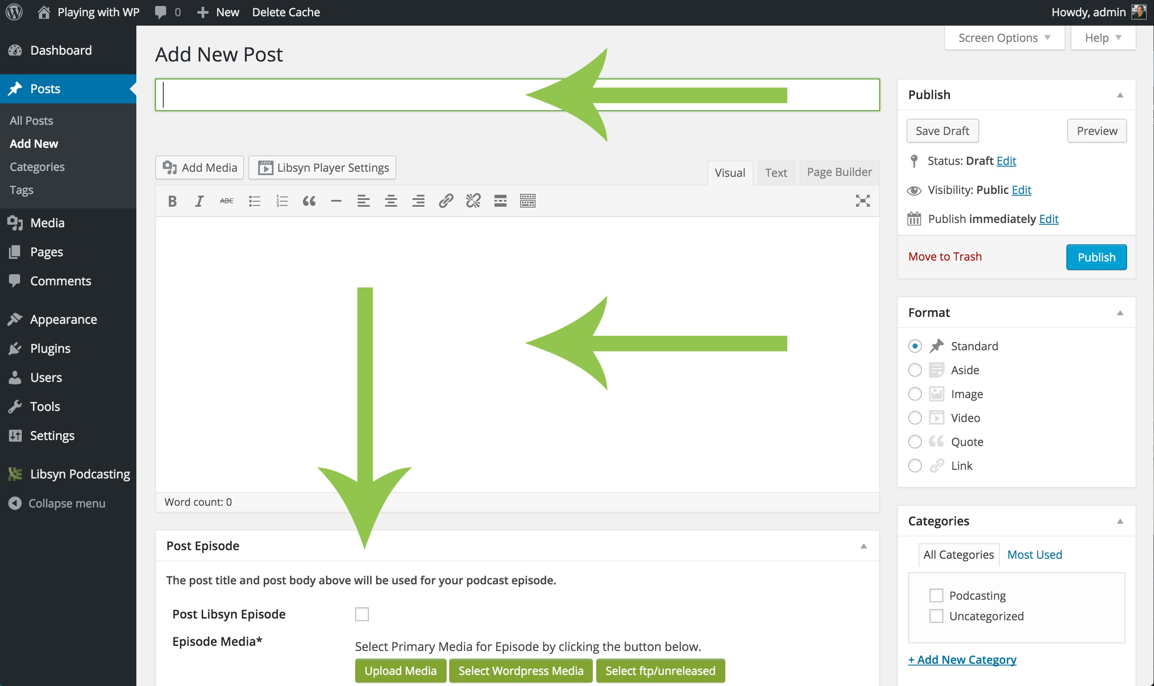The width and height of the screenshot is (1154, 686).
Task: Collapse the admin sidebar menu
Action: coord(56,503)
